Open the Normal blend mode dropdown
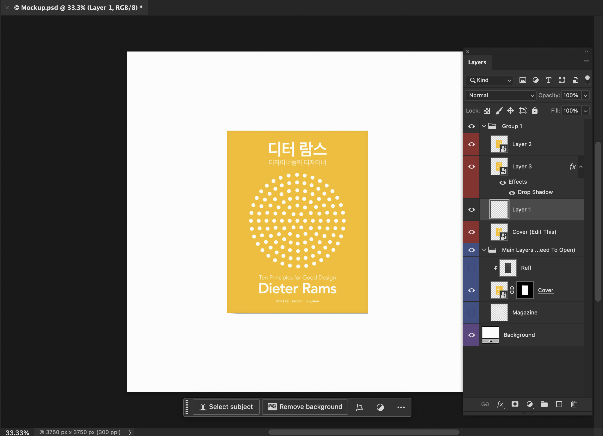This screenshot has width=603, height=436. [x=500, y=95]
